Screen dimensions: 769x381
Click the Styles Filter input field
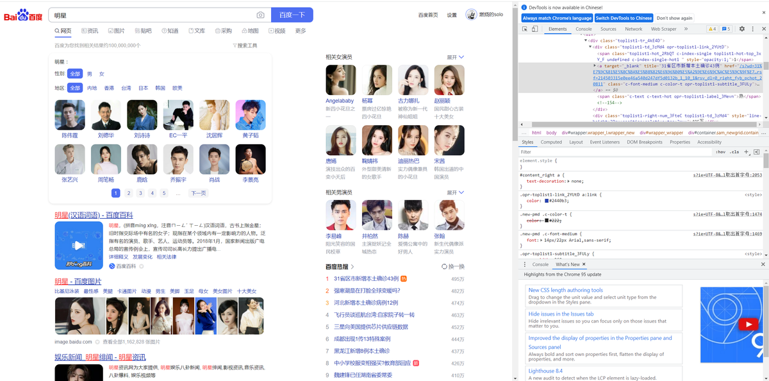coord(615,152)
